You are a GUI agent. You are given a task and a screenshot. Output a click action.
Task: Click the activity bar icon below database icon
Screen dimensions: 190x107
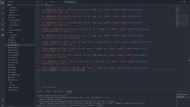[3, 35]
